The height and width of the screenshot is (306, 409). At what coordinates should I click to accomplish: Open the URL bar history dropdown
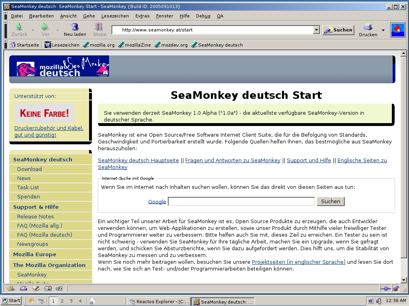point(316,30)
